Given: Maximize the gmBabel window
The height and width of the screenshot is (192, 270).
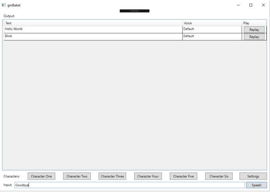Looking at the screenshot, I should coord(251,5).
